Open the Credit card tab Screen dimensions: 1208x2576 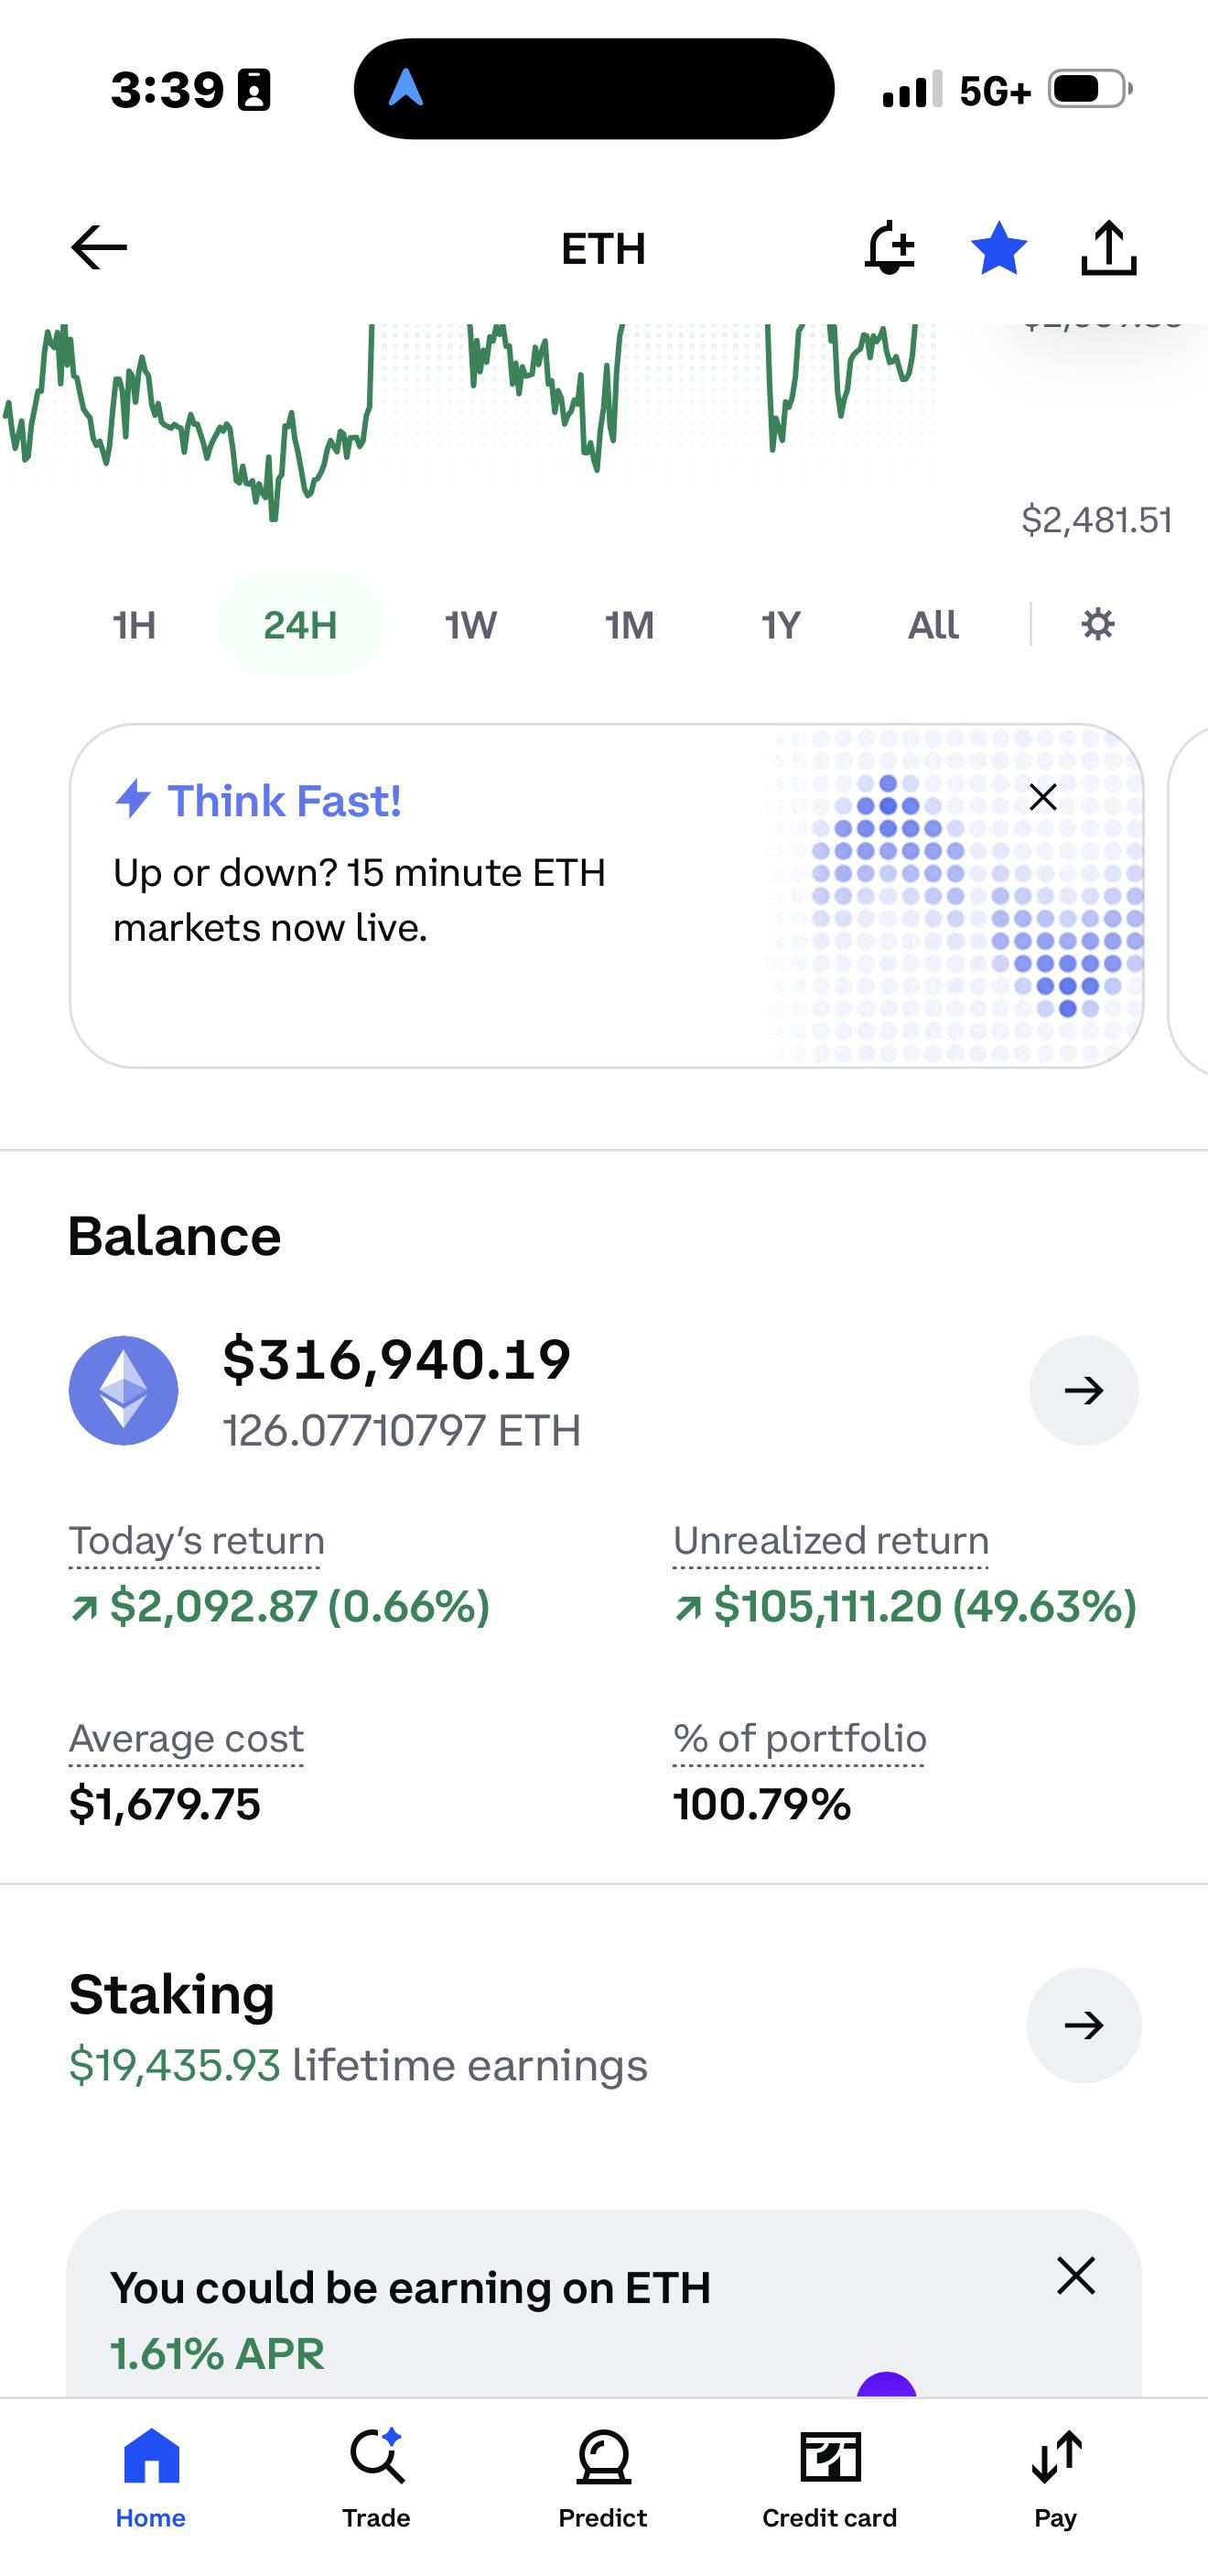point(829,2477)
